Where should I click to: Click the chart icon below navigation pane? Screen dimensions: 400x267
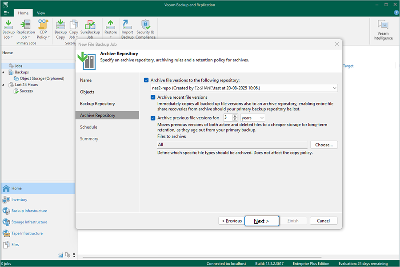pyautogui.click(x=61, y=255)
